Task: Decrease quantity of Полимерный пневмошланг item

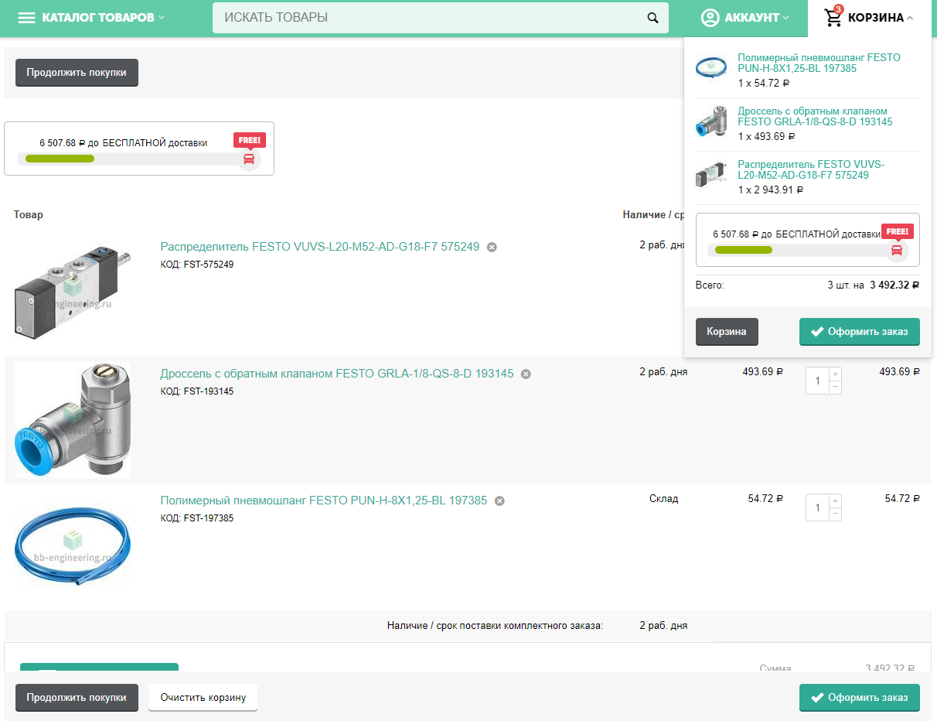Action: point(835,514)
